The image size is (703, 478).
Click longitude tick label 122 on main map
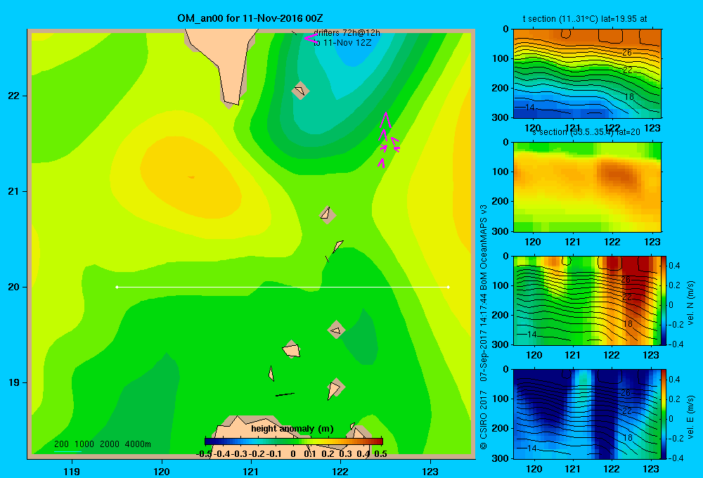click(340, 471)
